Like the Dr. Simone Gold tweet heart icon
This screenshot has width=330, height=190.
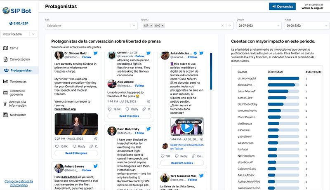[57, 146]
